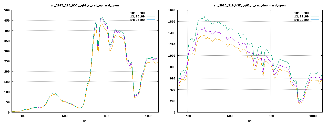
Task: Click green line sample beside 12:02:00
Action: pyautogui.click(x=315, y=16)
